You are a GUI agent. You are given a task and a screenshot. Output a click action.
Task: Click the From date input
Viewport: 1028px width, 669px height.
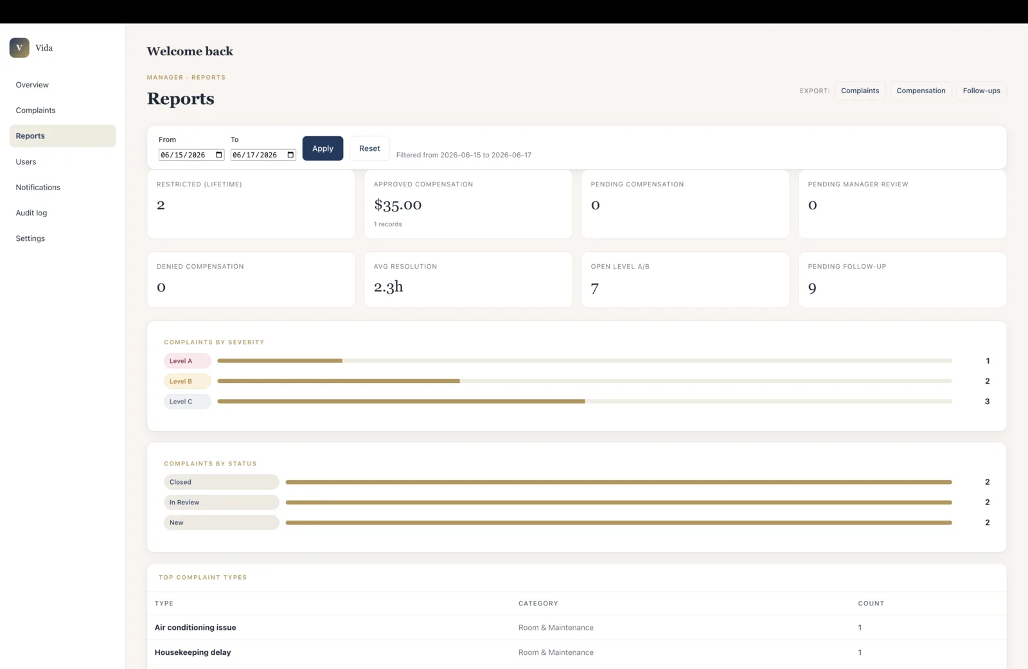pos(191,155)
